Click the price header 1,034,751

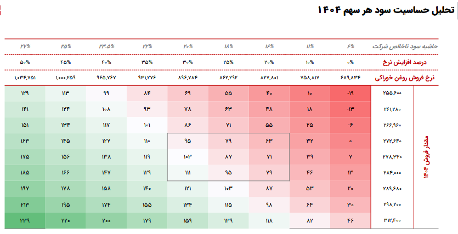(25, 78)
